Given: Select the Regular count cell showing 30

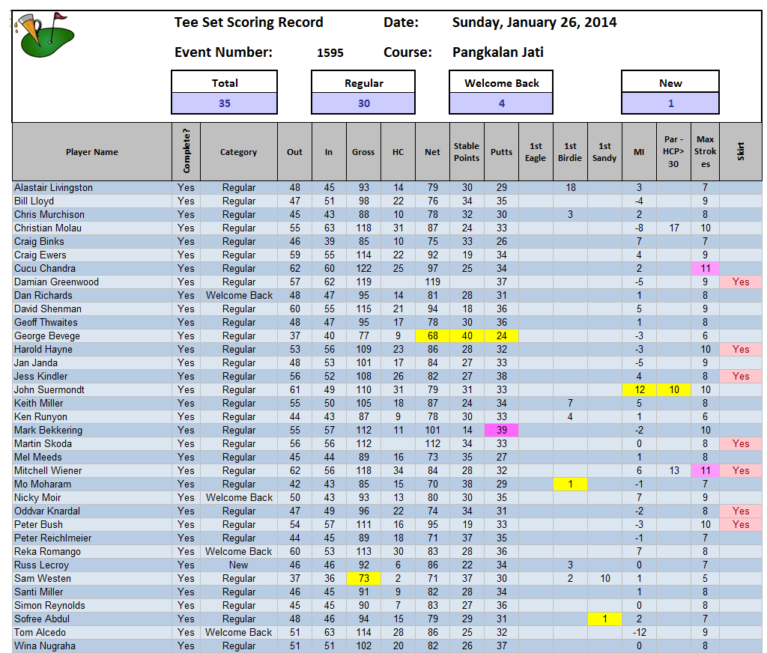Looking at the screenshot, I should 363,103.
